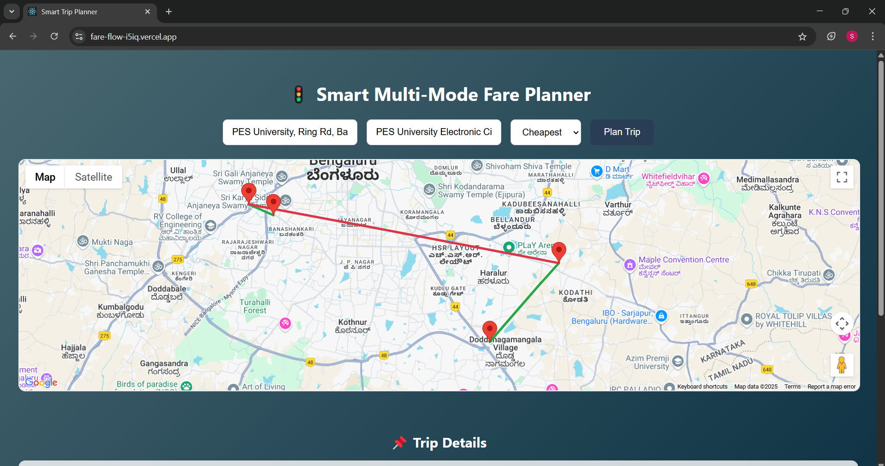Click the Shivoham Shiva Temple icon

tap(477, 165)
